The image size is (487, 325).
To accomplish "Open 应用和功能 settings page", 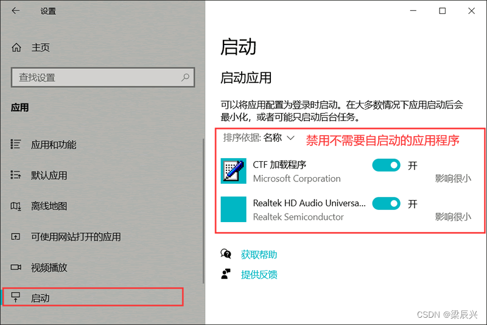I will point(54,145).
